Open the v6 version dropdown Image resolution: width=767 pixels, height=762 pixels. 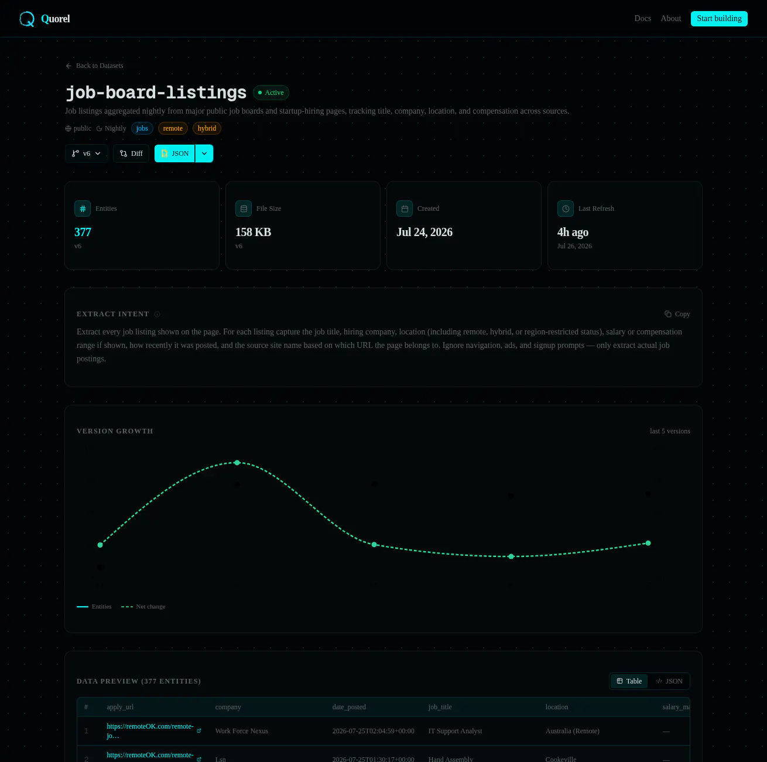87,153
